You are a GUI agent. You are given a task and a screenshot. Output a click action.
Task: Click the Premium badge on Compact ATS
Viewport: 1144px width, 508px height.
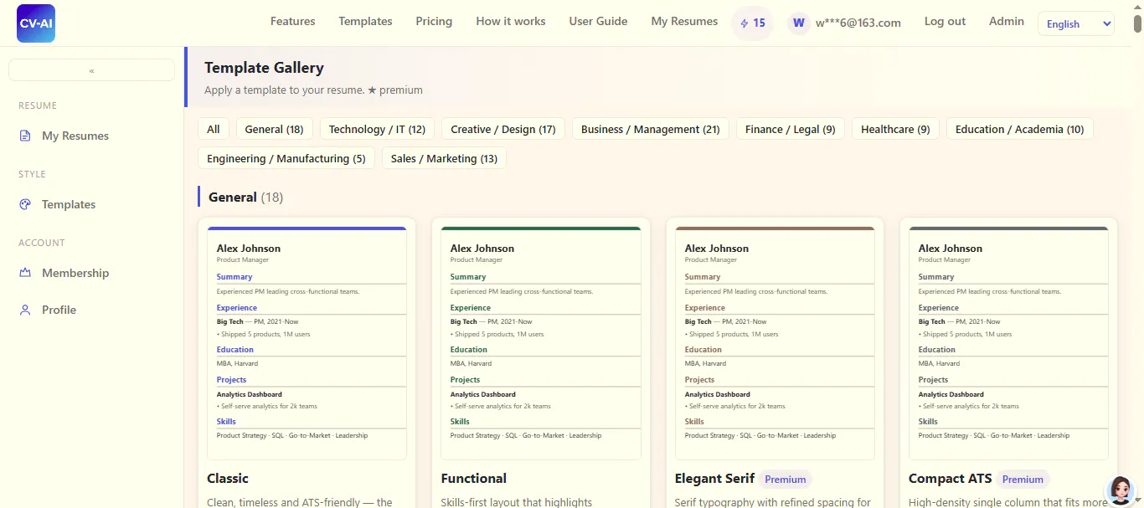click(1023, 480)
